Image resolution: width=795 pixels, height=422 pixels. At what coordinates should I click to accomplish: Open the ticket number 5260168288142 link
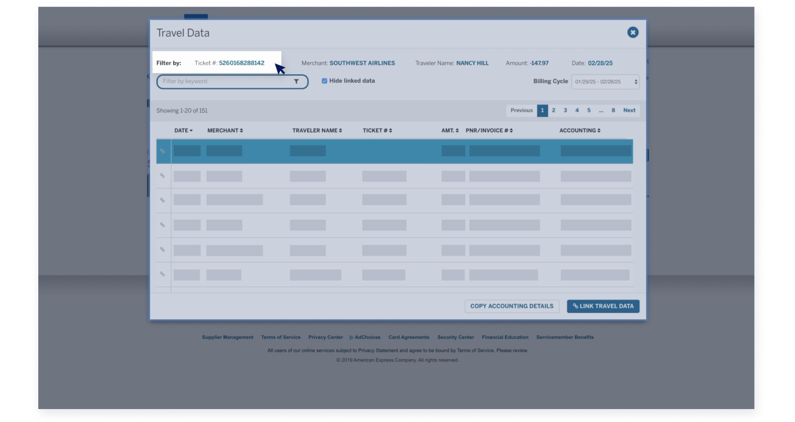tap(241, 63)
